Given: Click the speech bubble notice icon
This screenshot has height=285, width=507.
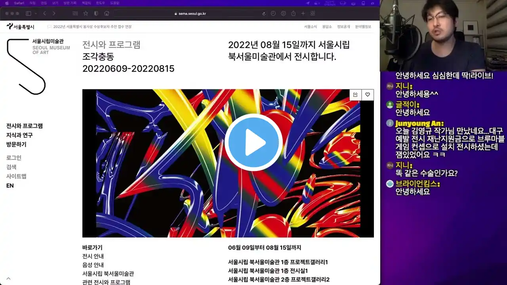Looking at the screenshot, I should click(50, 27).
